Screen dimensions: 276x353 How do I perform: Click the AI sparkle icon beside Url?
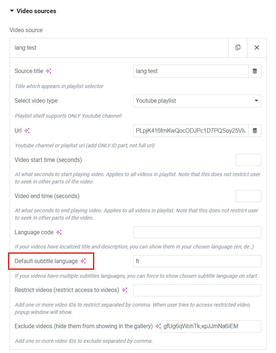coord(27,130)
